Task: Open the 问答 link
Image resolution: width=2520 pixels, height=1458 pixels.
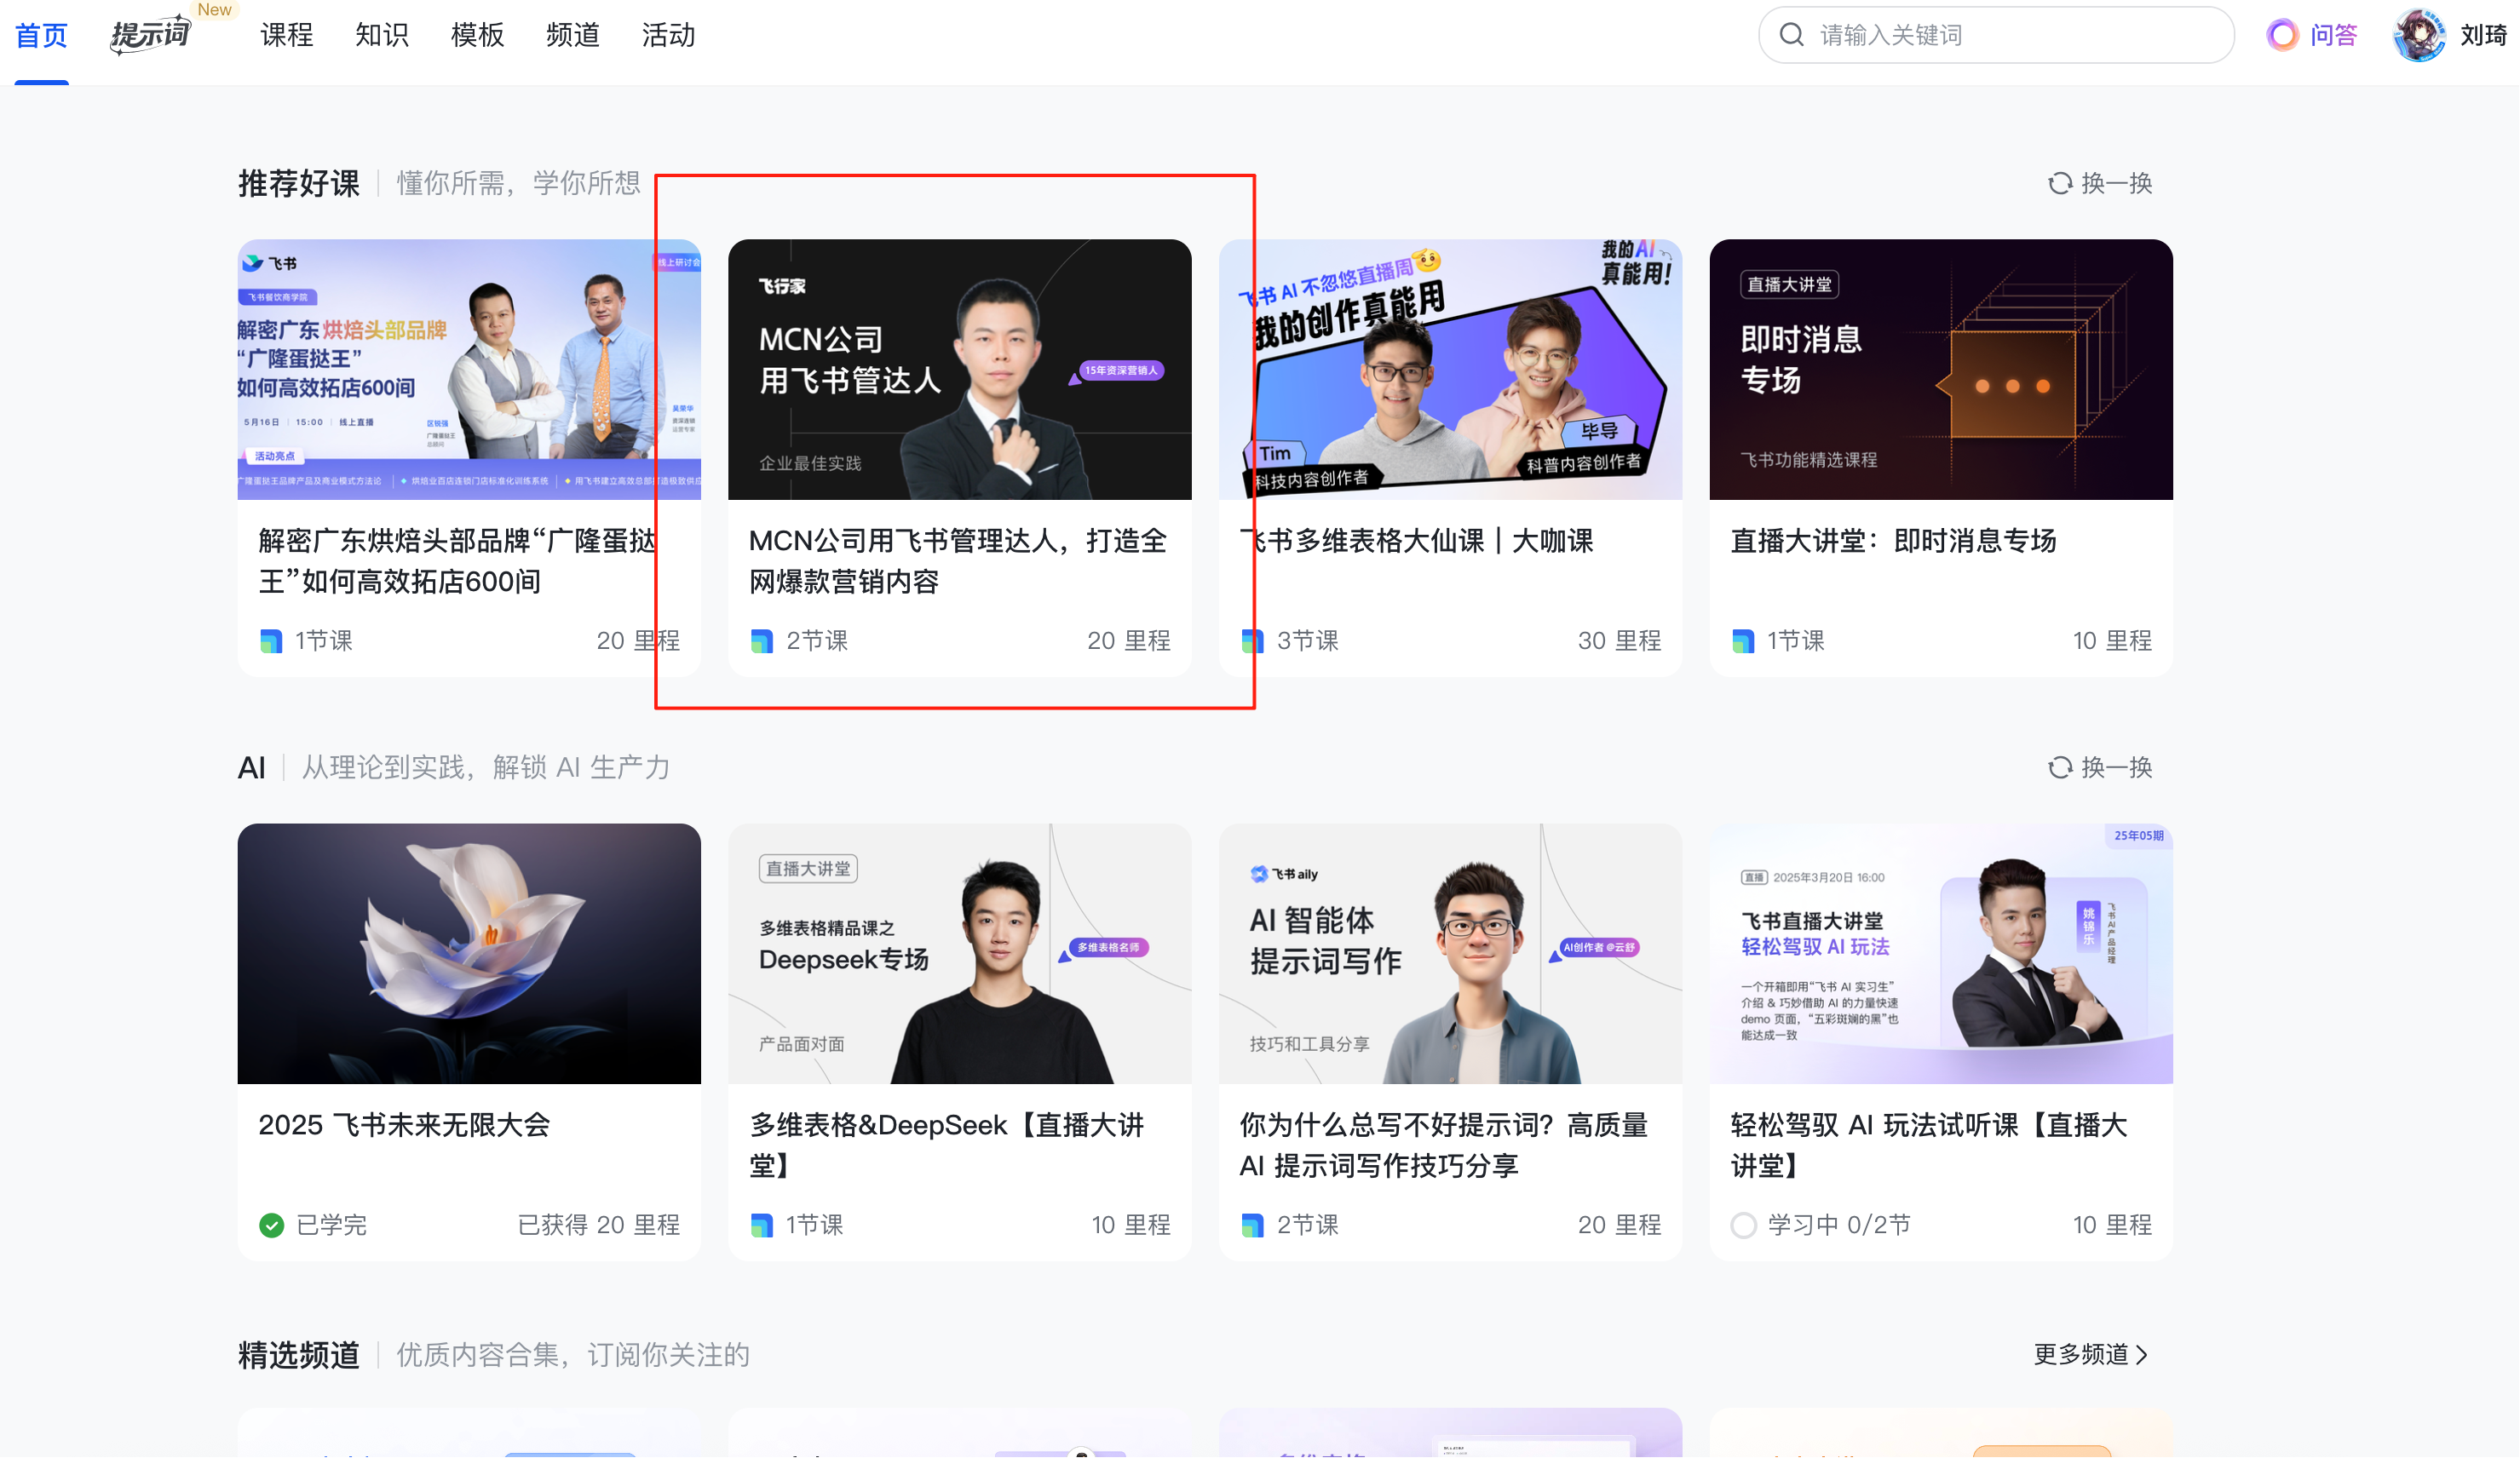Action: click(x=2333, y=36)
